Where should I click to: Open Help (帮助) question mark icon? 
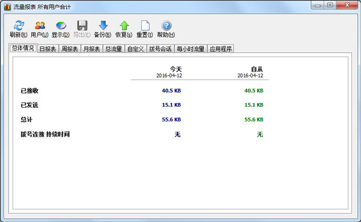click(x=166, y=25)
